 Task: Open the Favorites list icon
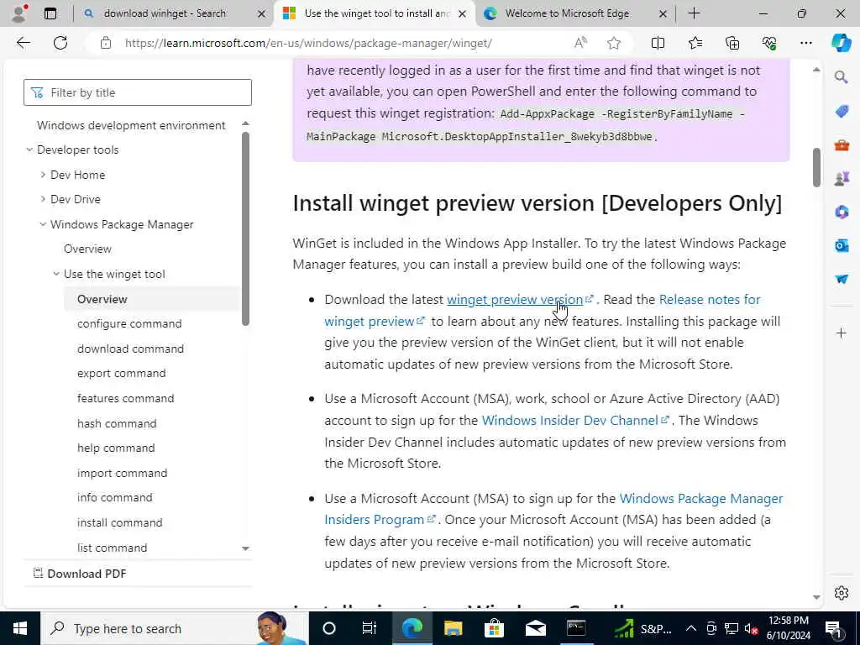click(x=695, y=43)
